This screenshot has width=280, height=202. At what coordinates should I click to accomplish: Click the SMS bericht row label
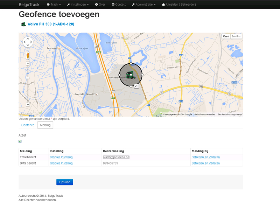click(28, 163)
